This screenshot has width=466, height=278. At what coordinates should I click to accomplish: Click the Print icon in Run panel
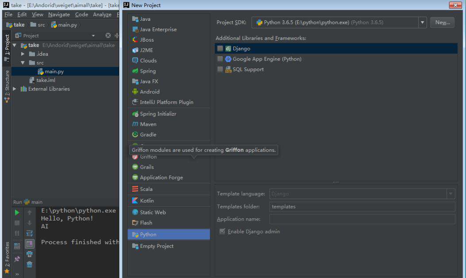(x=29, y=254)
